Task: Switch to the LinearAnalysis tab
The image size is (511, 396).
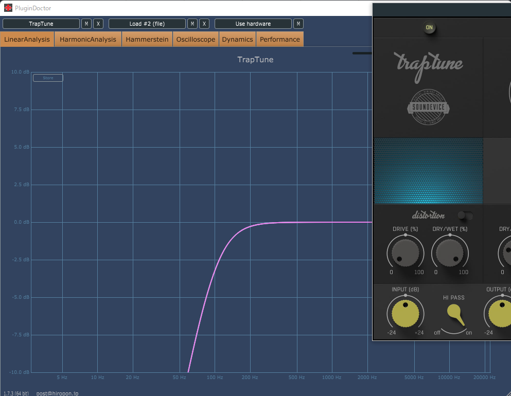Action: [x=27, y=40]
